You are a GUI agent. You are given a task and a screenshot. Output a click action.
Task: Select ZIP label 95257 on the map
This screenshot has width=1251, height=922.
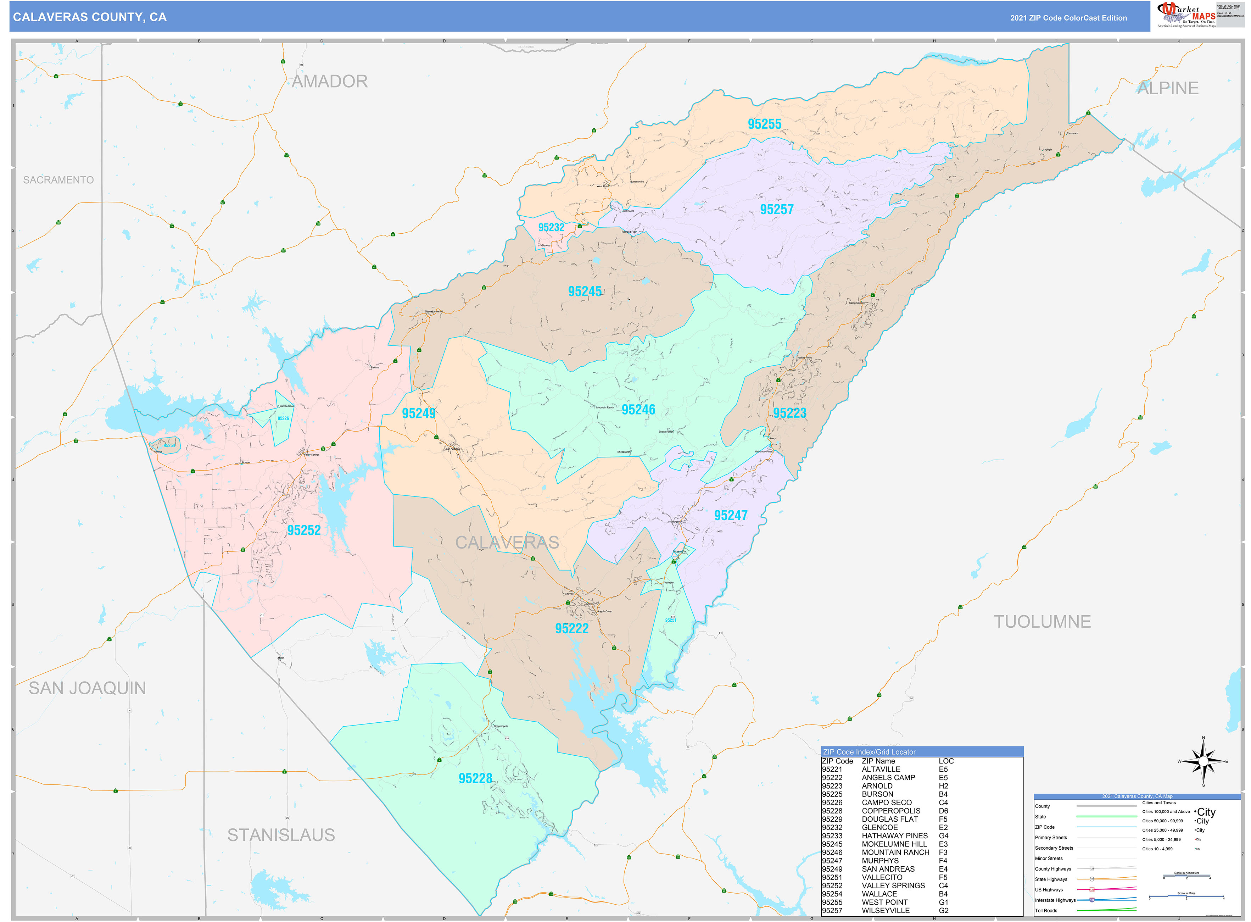coord(777,209)
